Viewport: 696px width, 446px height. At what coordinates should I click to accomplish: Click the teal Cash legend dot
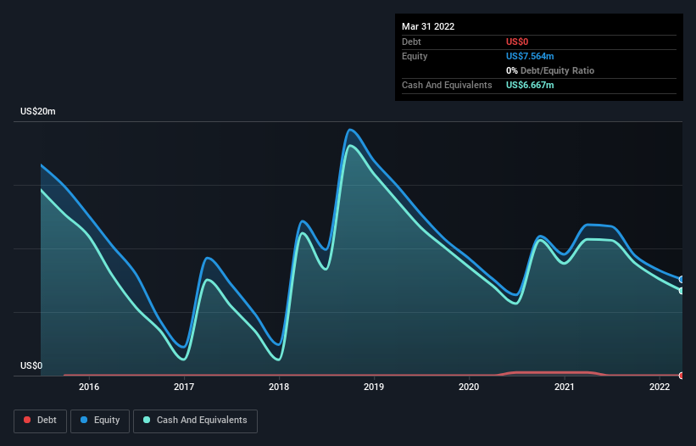coord(147,420)
